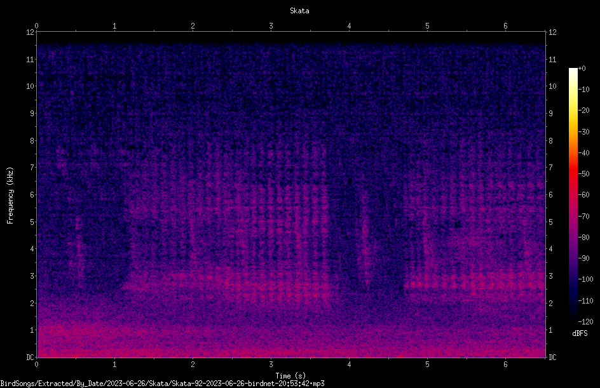This screenshot has width=600, height=388.
Task: Click '2' on the bottom time axis
Action: click(193, 365)
